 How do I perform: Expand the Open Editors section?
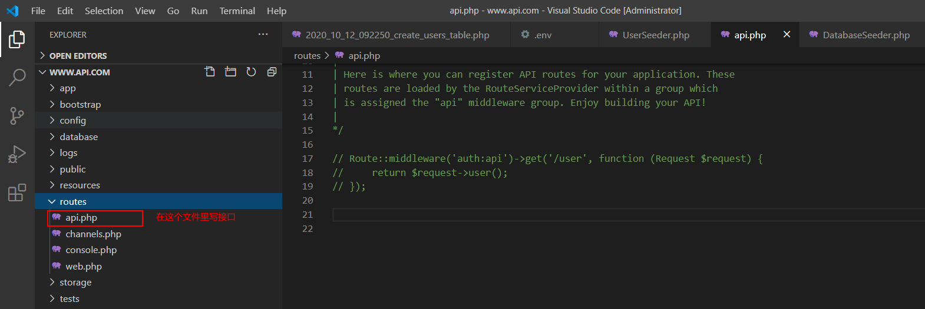(x=158, y=55)
